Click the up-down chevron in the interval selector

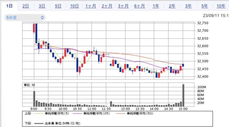point(42,17)
